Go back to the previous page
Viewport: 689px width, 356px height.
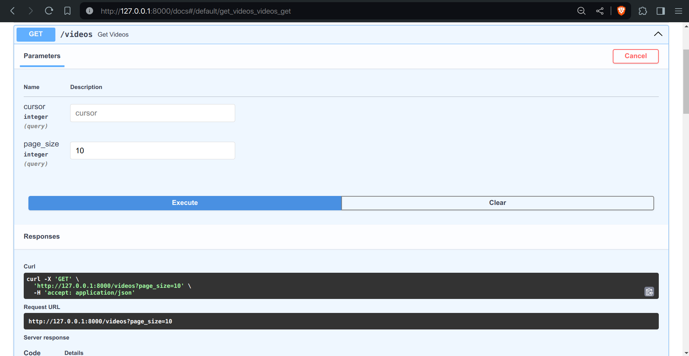[x=13, y=11]
